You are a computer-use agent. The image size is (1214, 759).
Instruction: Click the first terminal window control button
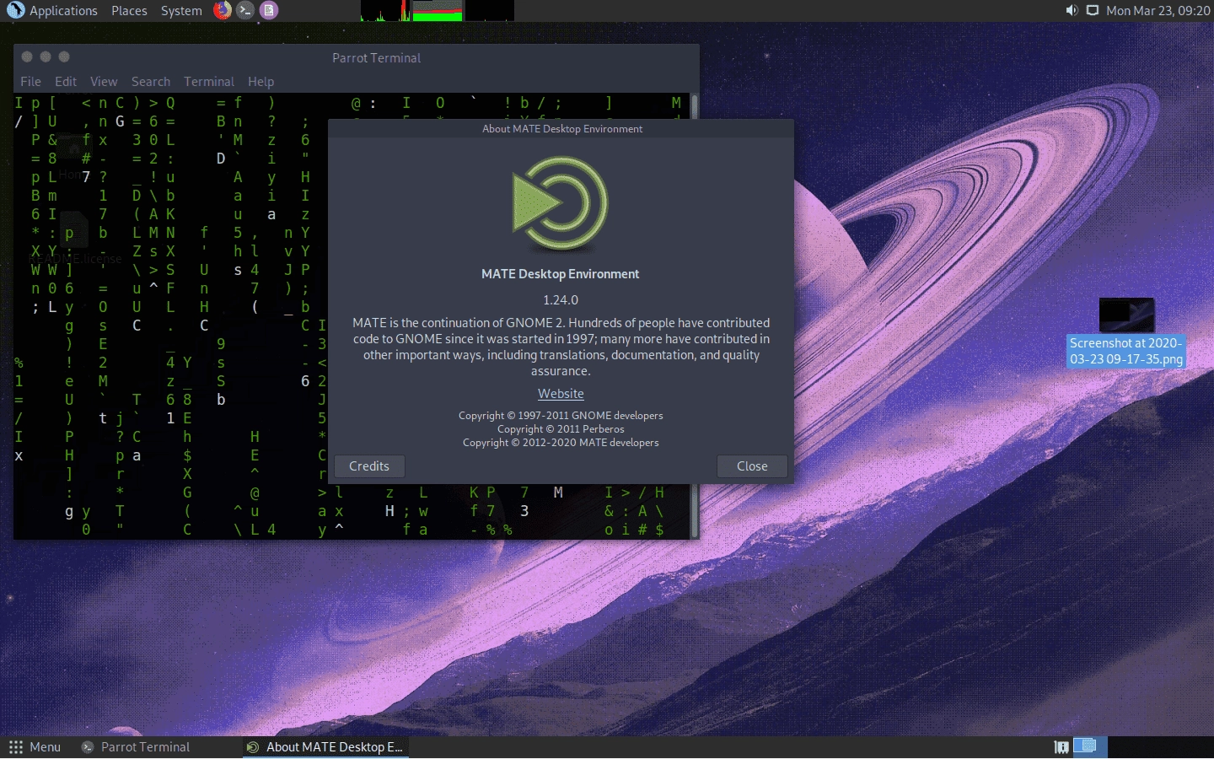pyautogui.click(x=27, y=57)
